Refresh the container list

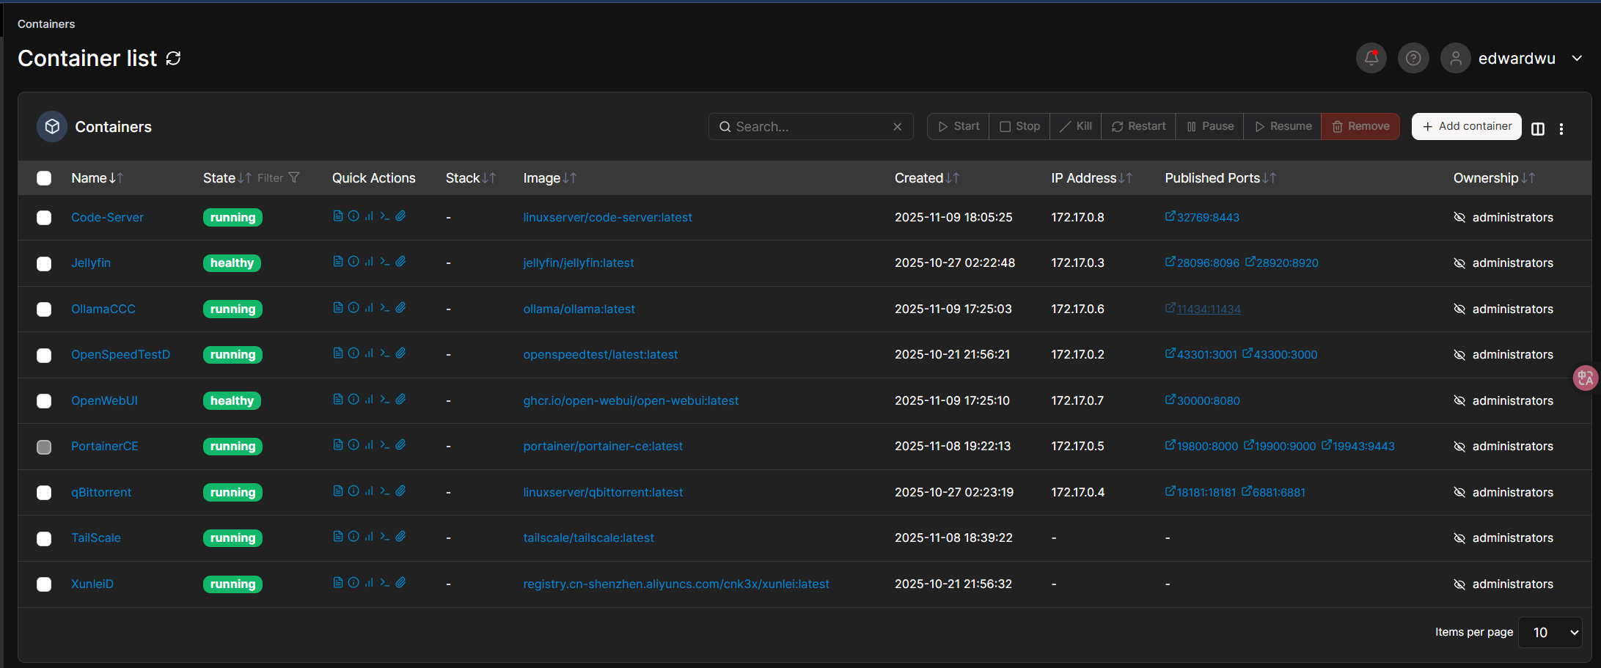173,59
